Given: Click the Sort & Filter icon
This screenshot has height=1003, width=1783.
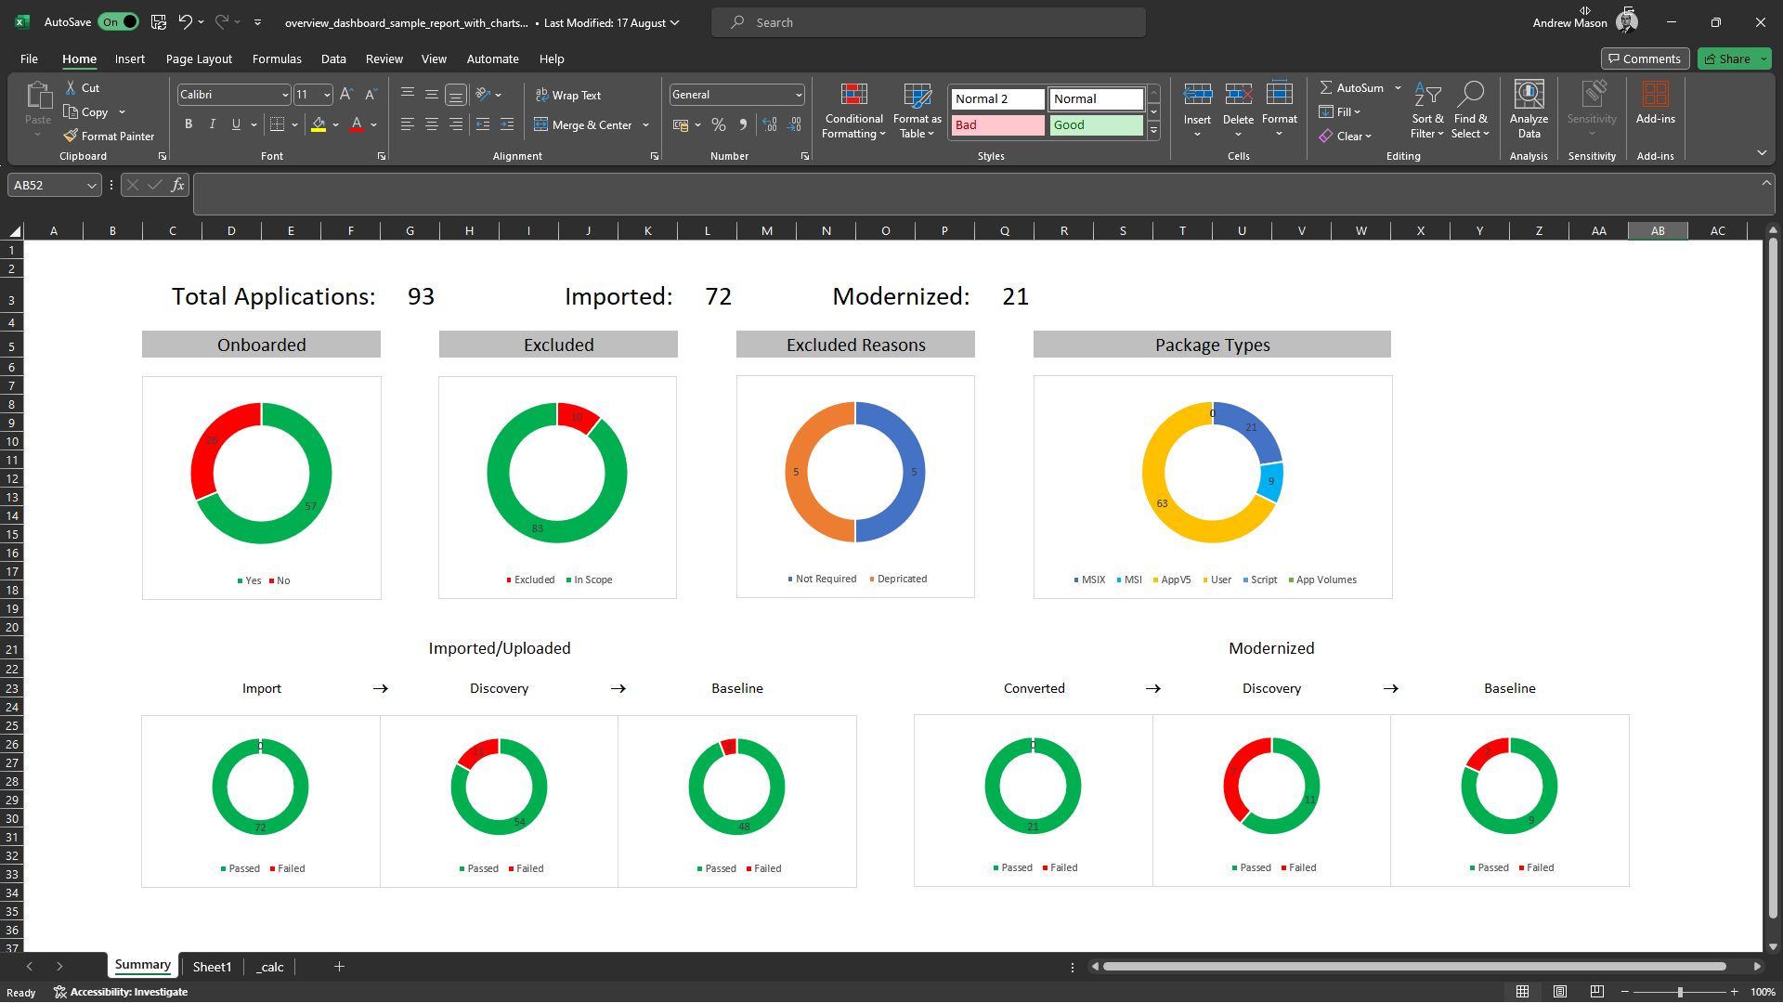Looking at the screenshot, I should tap(1427, 95).
